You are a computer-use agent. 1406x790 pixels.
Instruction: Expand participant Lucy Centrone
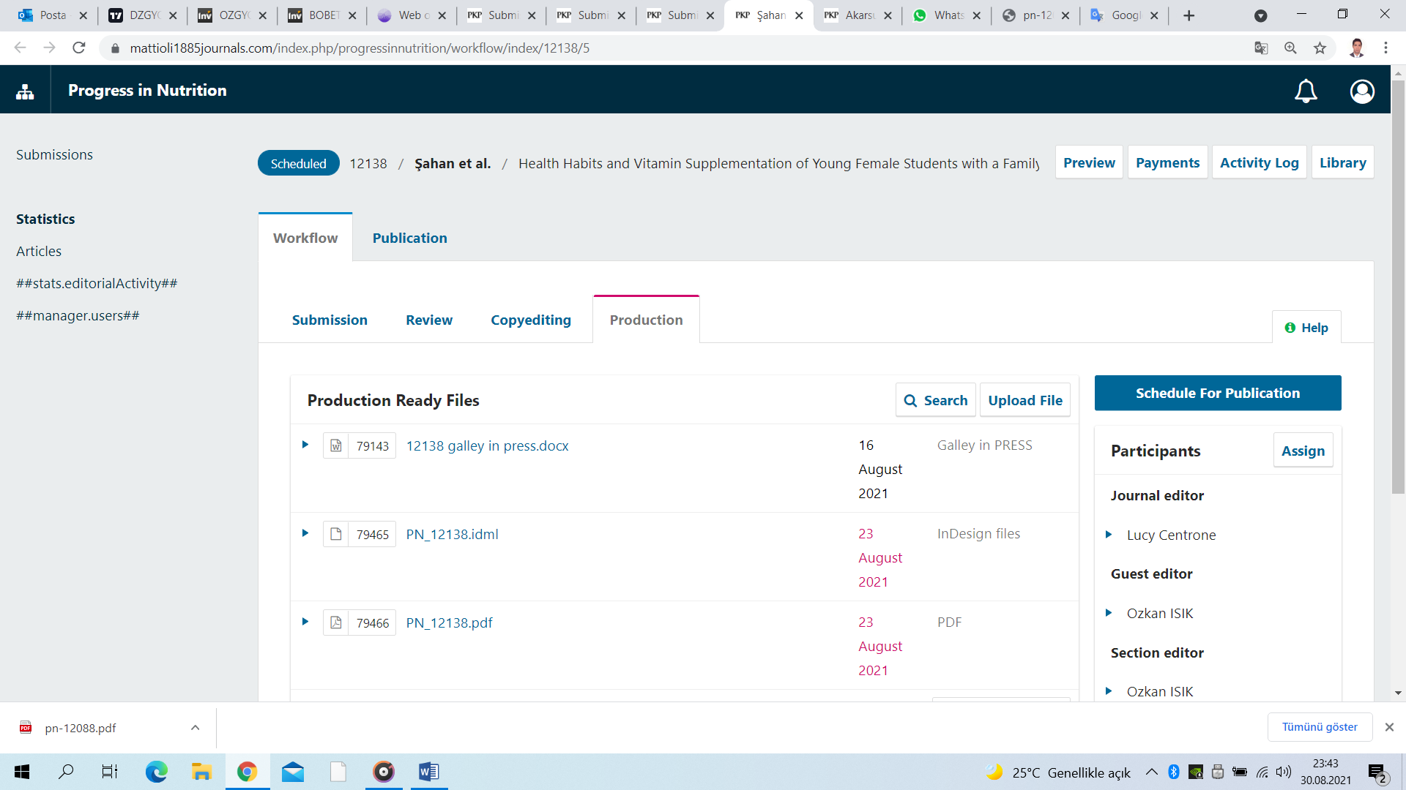tap(1109, 535)
